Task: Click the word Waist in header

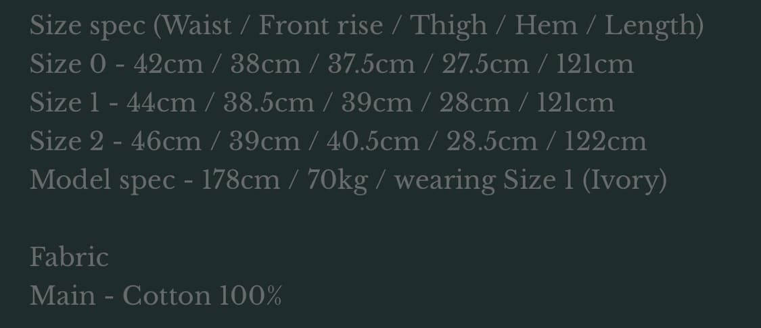Action: [x=196, y=26]
